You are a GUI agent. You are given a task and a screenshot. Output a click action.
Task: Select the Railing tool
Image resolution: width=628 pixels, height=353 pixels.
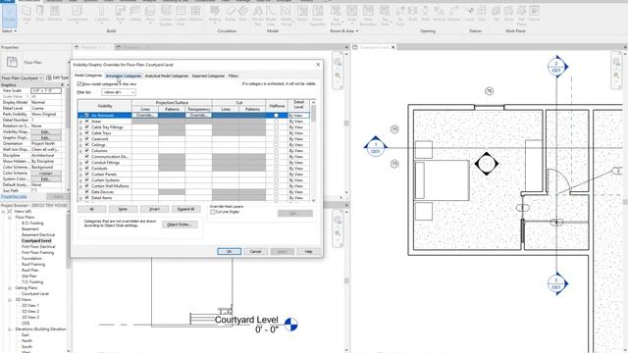(x=215, y=14)
